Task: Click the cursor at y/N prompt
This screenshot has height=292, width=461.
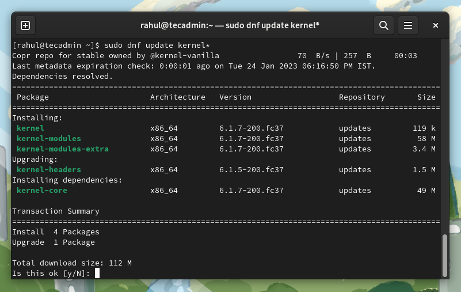Action: [x=97, y=273]
